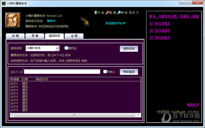Open the top 简洁 scrolling ad link

click(x=174, y=16)
